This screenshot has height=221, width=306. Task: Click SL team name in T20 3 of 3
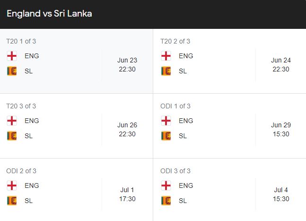click(28, 136)
